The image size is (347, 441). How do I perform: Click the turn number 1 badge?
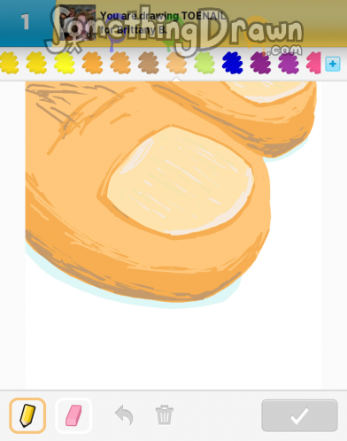pyautogui.click(x=25, y=22)
